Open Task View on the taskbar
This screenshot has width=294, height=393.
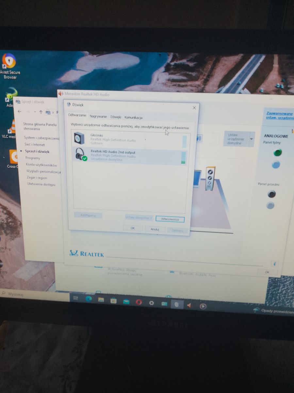(x=75, y=298)
